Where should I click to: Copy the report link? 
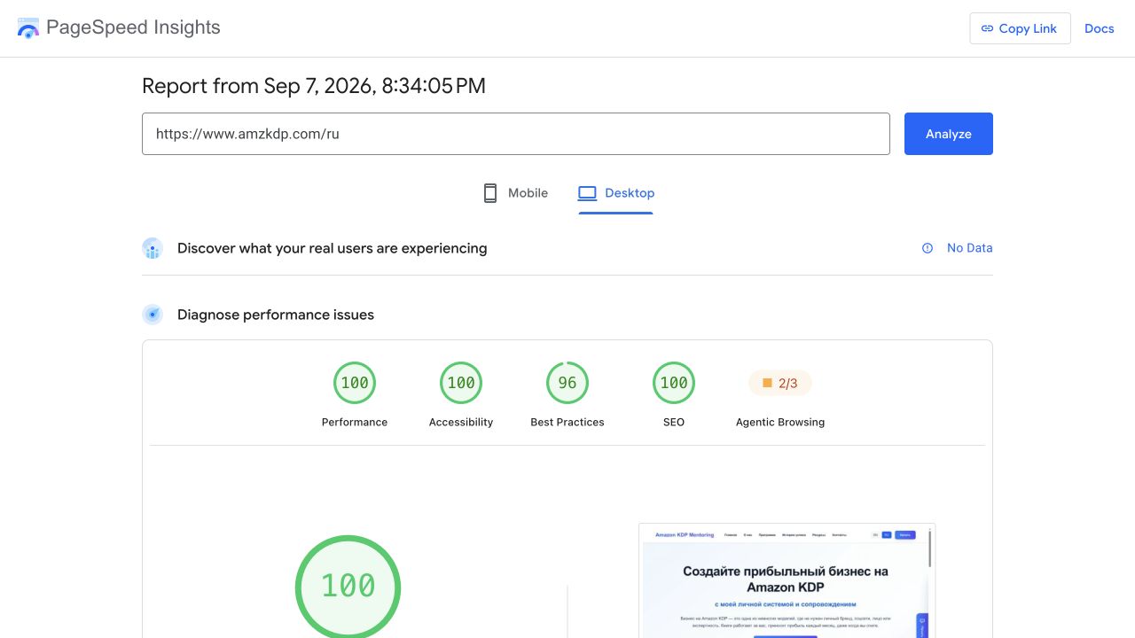point(1020,28)
